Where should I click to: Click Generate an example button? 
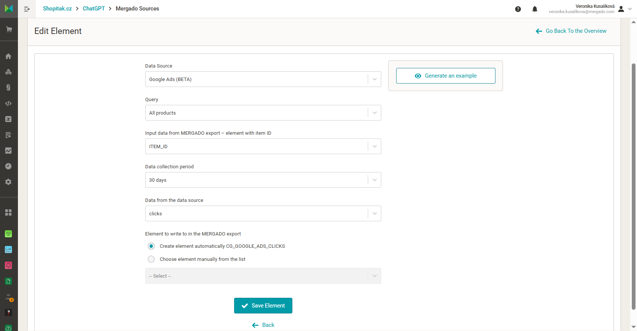445,76
